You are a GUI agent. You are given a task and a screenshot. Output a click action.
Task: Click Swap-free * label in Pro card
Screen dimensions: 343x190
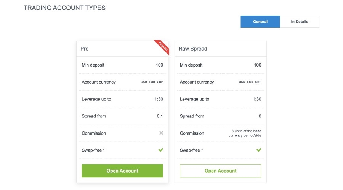[93, 150]
